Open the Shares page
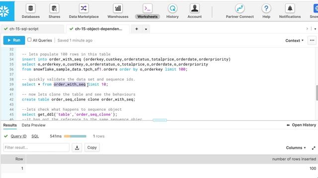Image resolution: width=318 pixels, height=178 pixels. (54, 11)
